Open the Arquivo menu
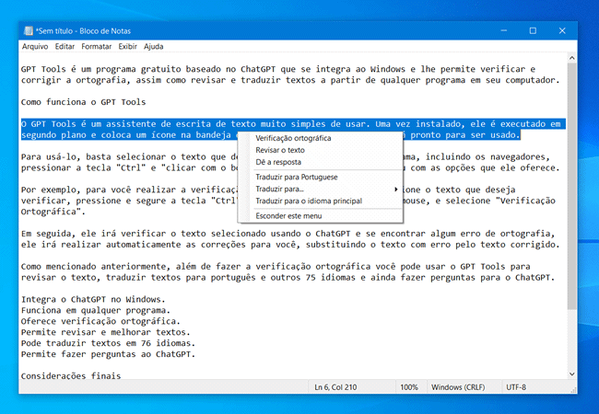The image size is (599, 414). pyautogui.click(x=35, y=47)
